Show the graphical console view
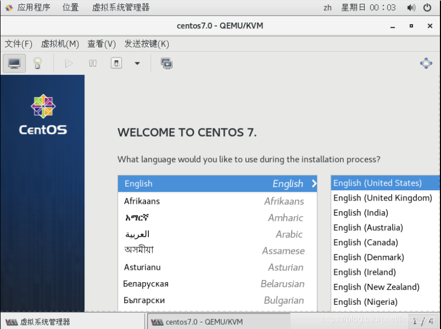The image size is (441, 329). pyautogui.click(x=15, y=63)
